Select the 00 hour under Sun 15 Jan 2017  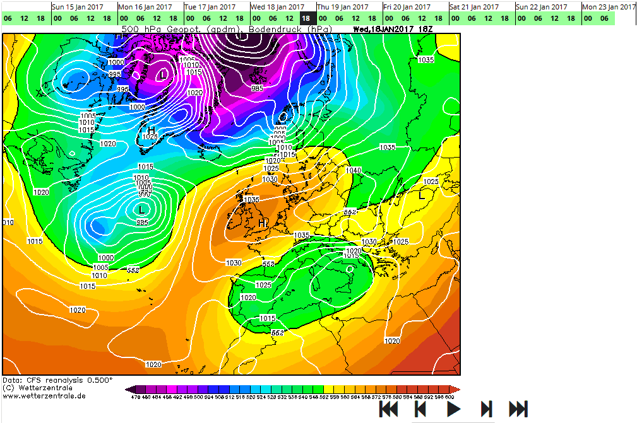pos(57,18)
